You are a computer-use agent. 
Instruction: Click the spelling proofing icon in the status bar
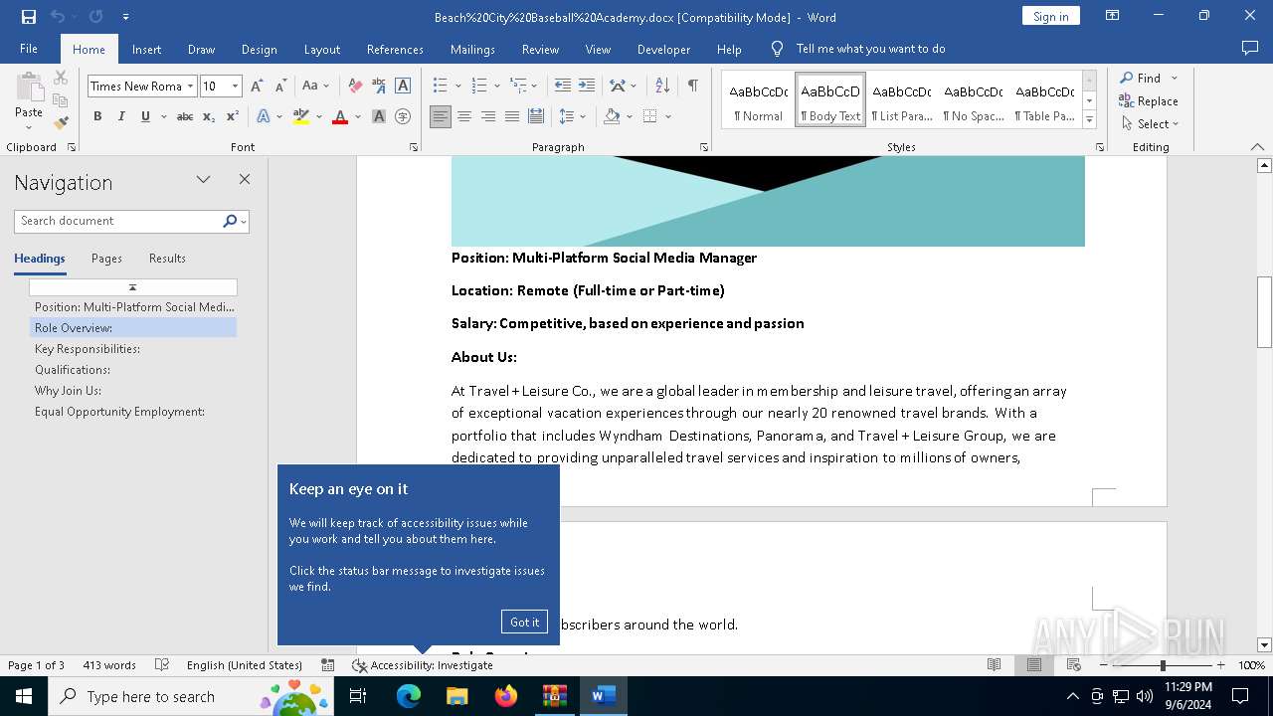pyautogui.click(x=162, y=665)
